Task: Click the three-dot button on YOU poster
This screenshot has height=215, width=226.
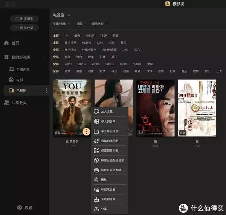Action: (x=86, y=132)
